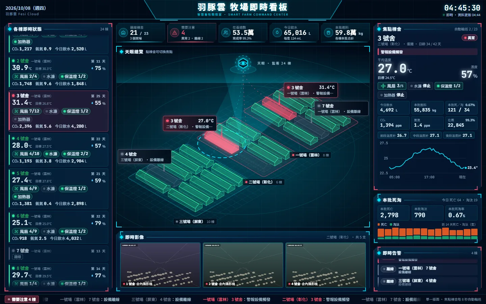Open the 4號舍 舍內攝影機 video thumbnail
486x304 pixels.
point(326,265)
